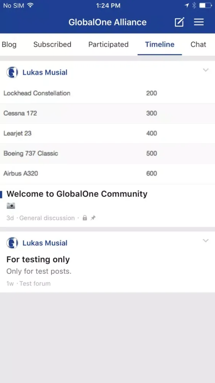Open the hamburger menu
The height and width of the screenshot is (383, 215).
point(199,22)
